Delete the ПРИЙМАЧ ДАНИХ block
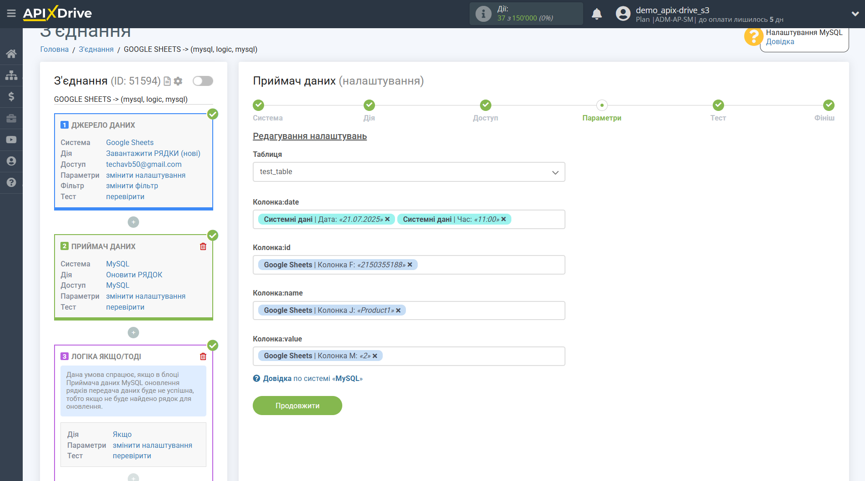The width and height of the screenshot is (865, 481). click(203, 246)
